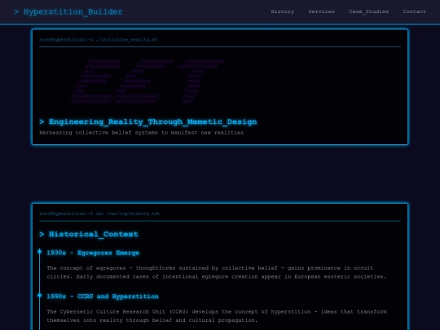Select the 'Harnessing collective belief systems' tagline
This screenshot has width=440, height=330.
click(x=142, y=133)
